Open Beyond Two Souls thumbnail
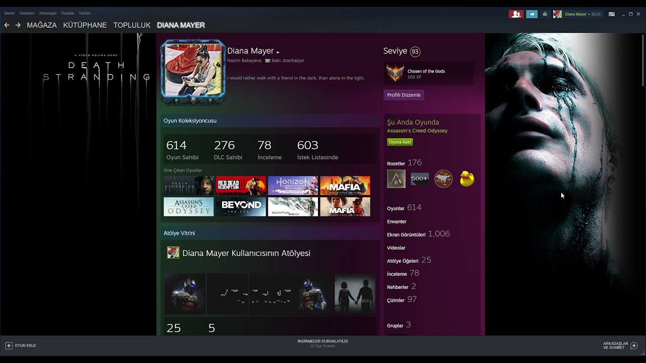 coord(241,207)
